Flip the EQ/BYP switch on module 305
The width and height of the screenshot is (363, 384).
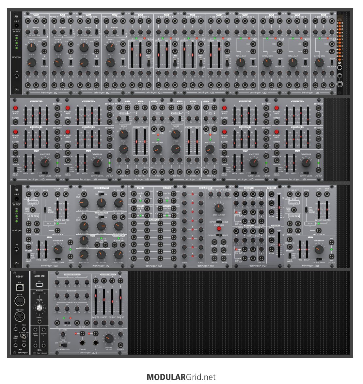67,323
